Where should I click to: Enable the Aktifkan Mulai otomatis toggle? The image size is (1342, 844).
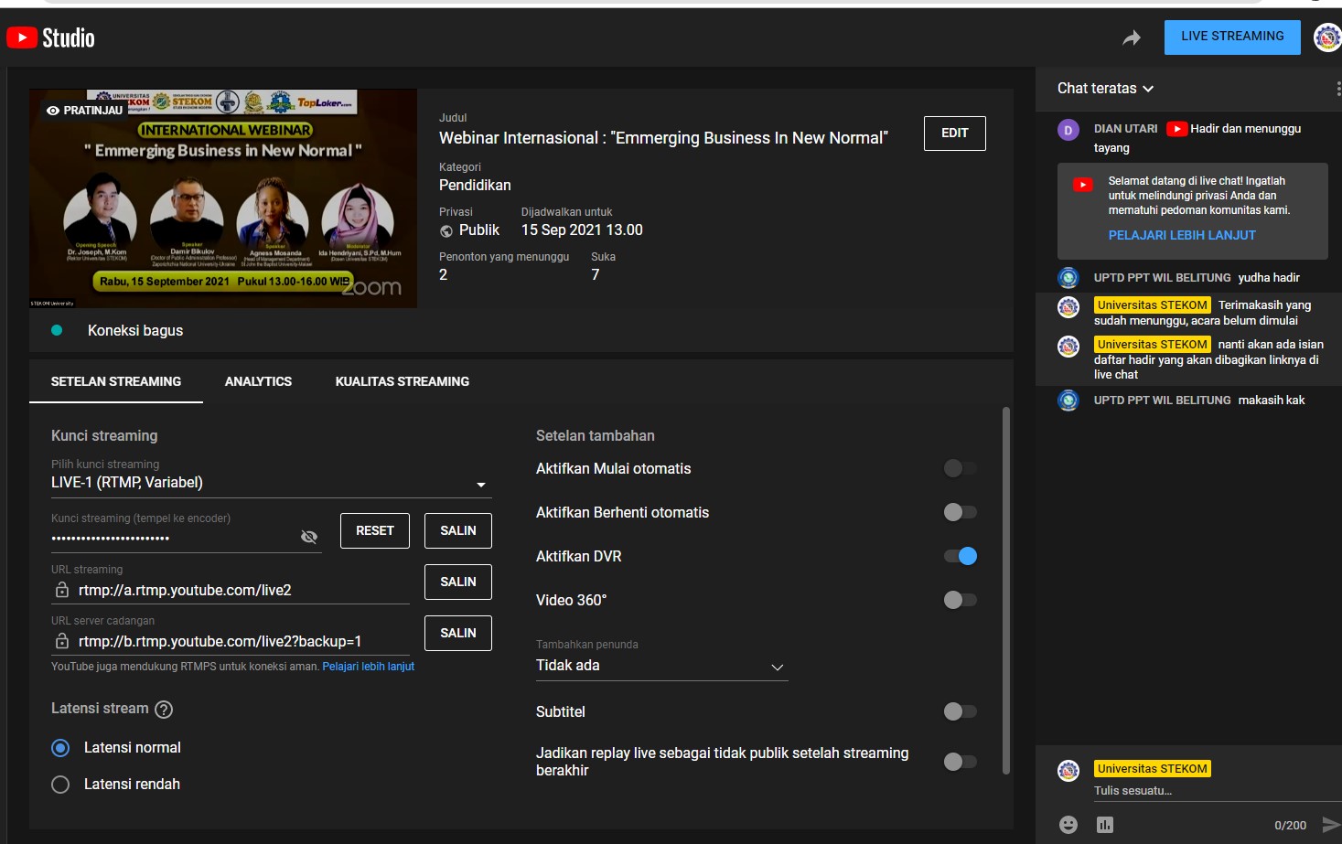[961, 468]
